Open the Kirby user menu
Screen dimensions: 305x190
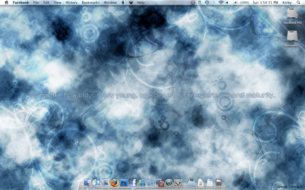coord(287,2)
